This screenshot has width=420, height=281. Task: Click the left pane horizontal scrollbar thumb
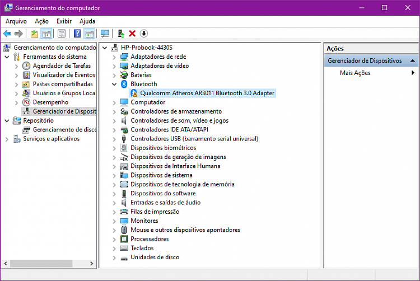point(41,263)
